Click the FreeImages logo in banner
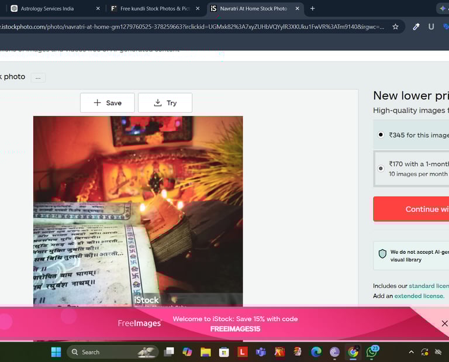This screenshot has height=362, width=449. (x=140, y=323)
